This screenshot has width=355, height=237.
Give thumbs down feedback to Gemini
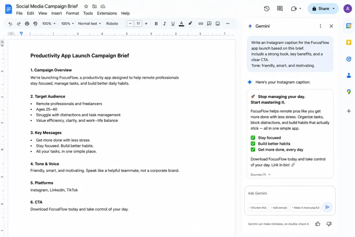tap(329, 224)
